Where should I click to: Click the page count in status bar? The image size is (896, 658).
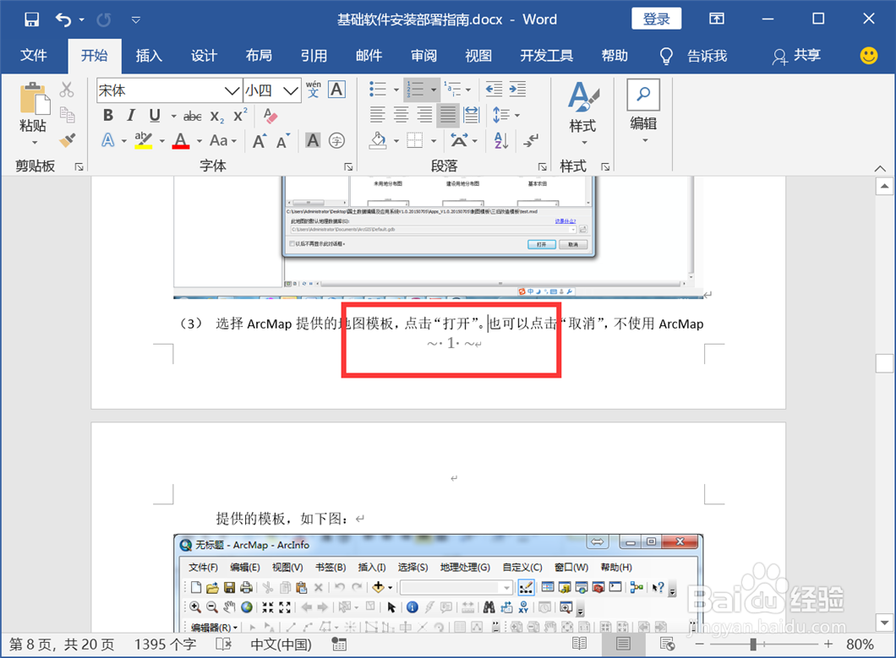(x=62, y=644)
